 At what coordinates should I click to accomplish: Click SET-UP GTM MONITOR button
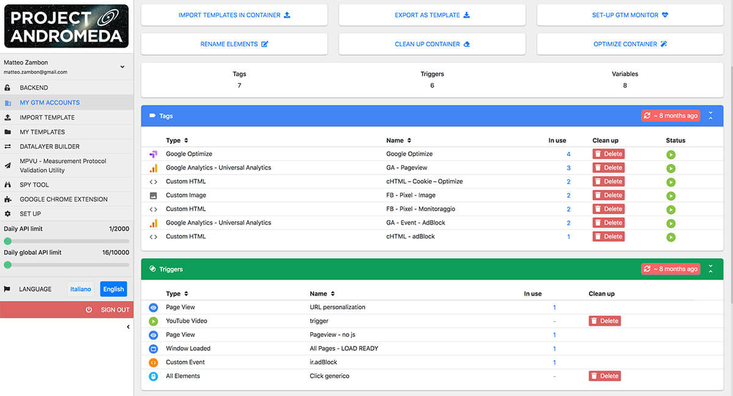click(x=630, y=15)
